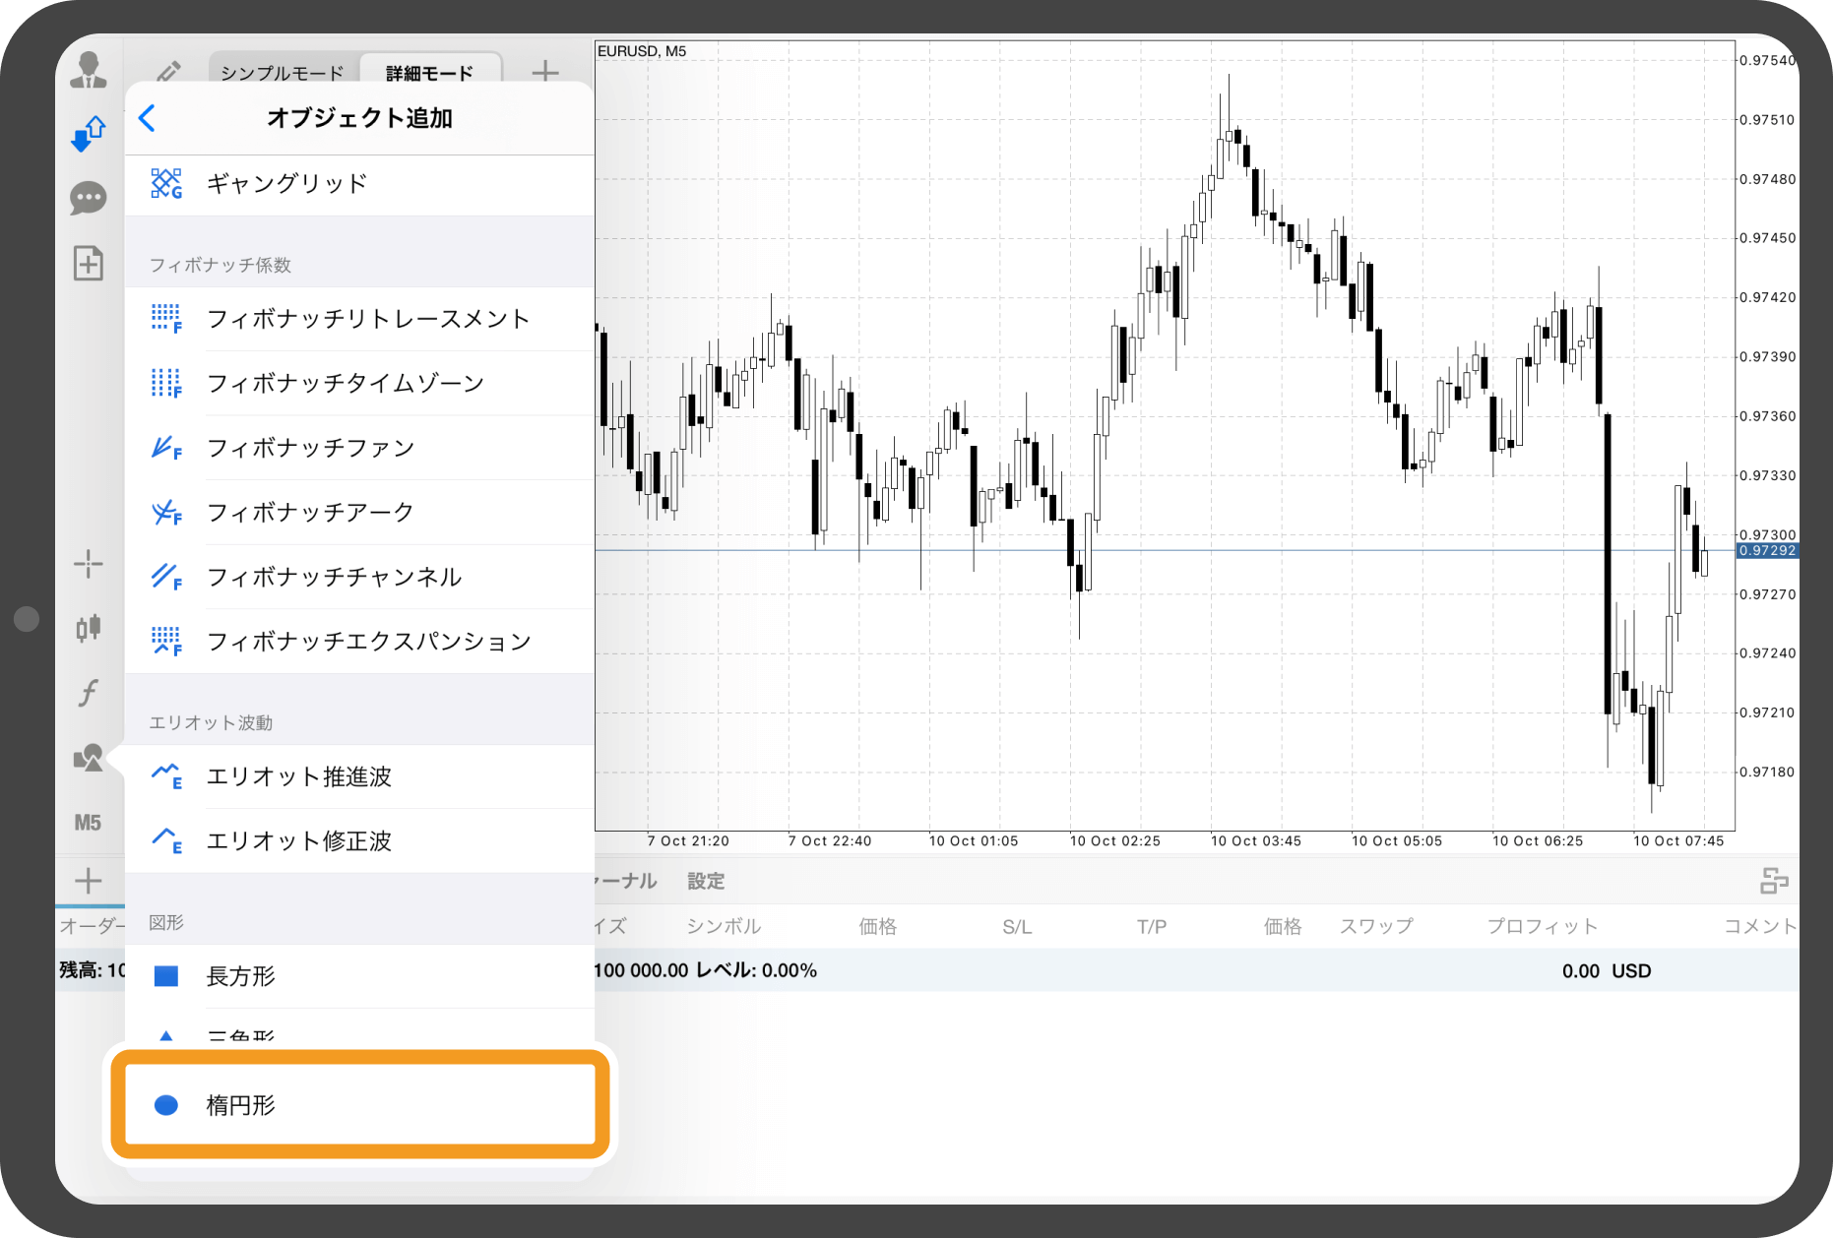Open the account profile icon
Image resolution: width=1833 pixels, height=1238 pixels.
point(89,71)
